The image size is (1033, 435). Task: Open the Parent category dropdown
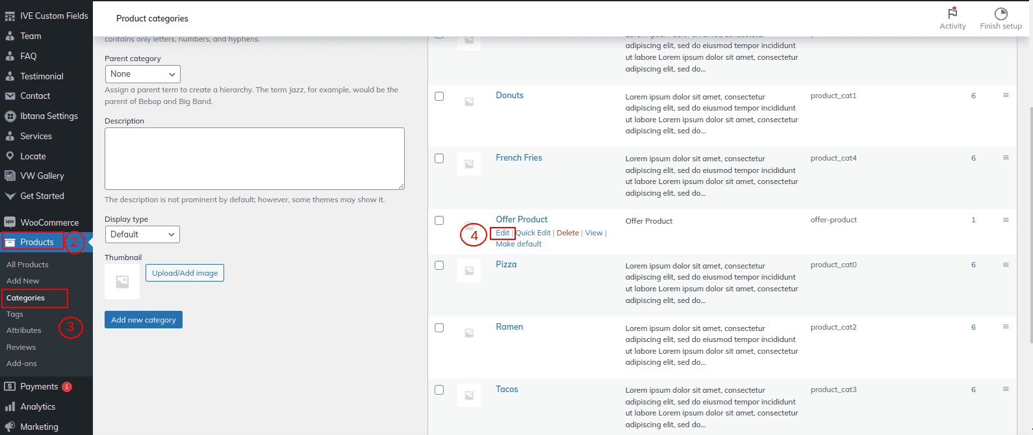click(142, 74)
